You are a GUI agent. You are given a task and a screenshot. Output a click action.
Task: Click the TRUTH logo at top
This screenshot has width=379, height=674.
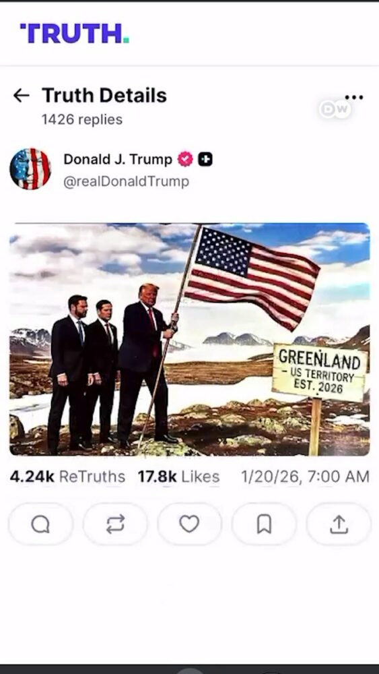[74, 33]
